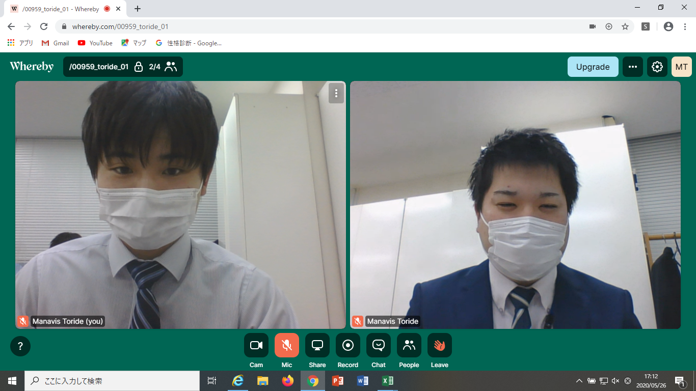Image resolution: width=696 pixels, height=391 pixels.
Task: Select the right participant's video tile
Action: 515,205
